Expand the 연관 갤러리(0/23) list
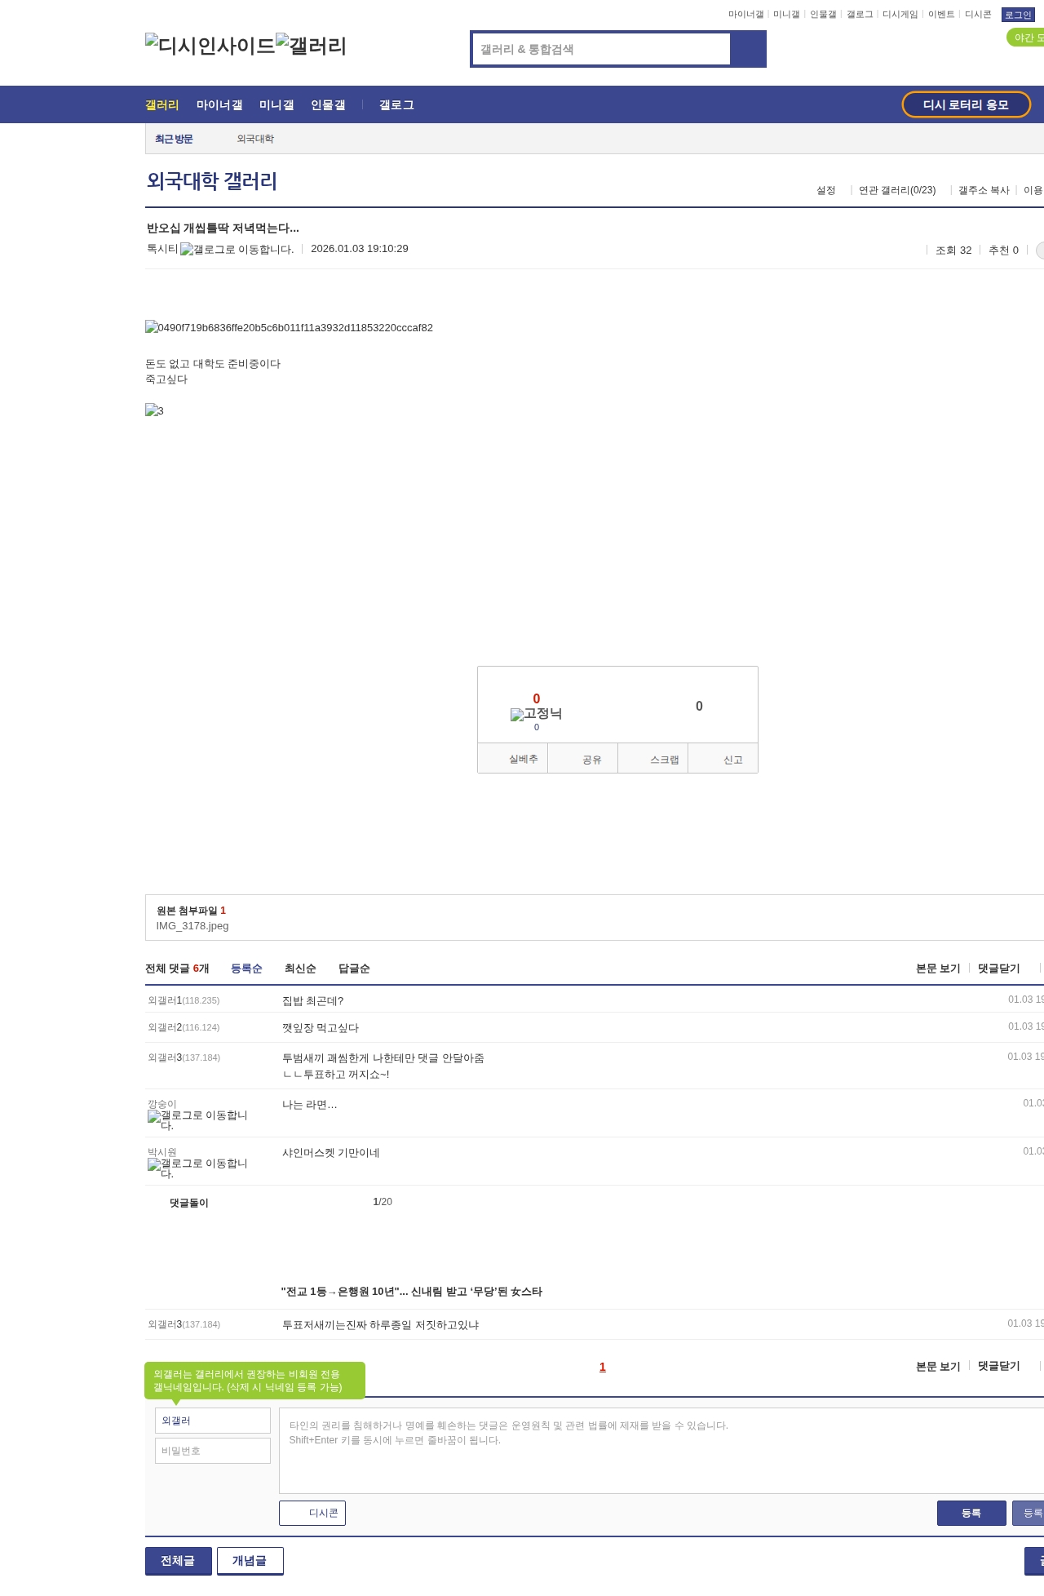1044x1596 pixels. [x=896, y=190]
